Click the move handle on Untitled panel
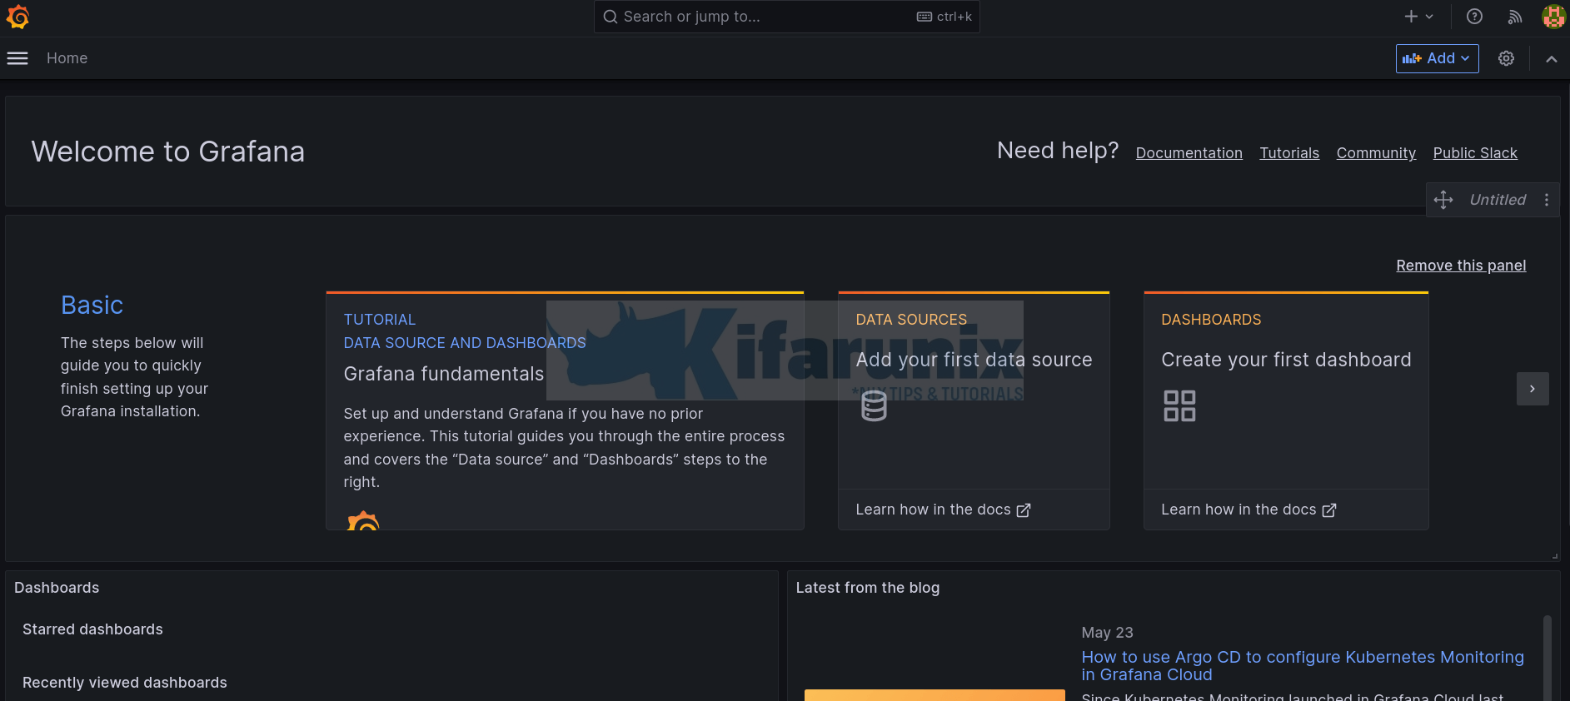1570x701 pixels. point(1443,200)
